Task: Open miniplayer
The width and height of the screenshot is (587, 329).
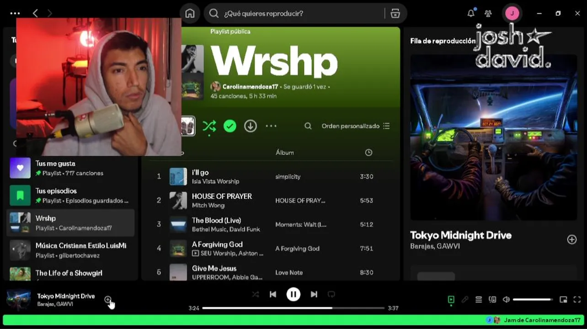Action: coord(563,300)
